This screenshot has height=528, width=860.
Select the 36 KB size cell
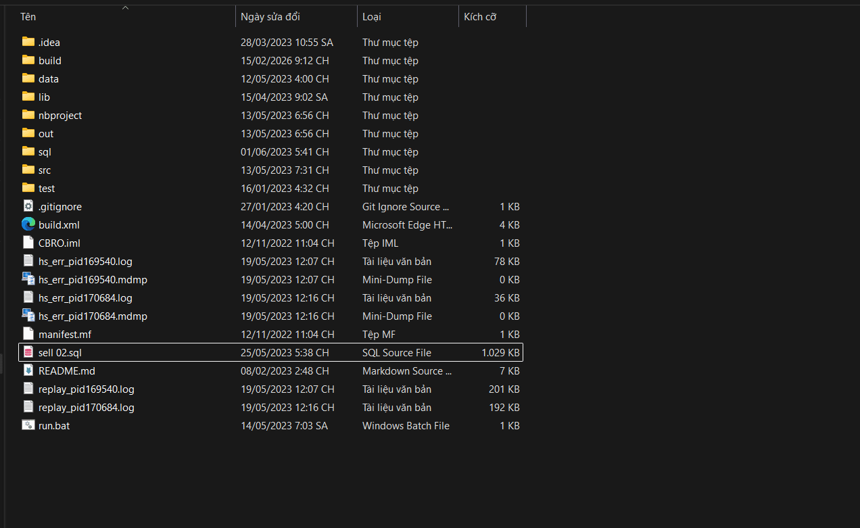coord(507,297)
